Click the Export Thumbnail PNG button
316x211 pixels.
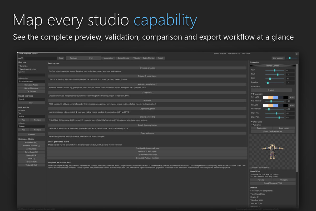(x=273, y=183)
